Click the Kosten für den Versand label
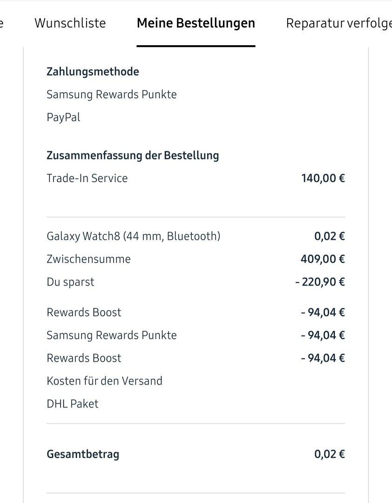This screenshot has height=503, width=392. point(104,381)
